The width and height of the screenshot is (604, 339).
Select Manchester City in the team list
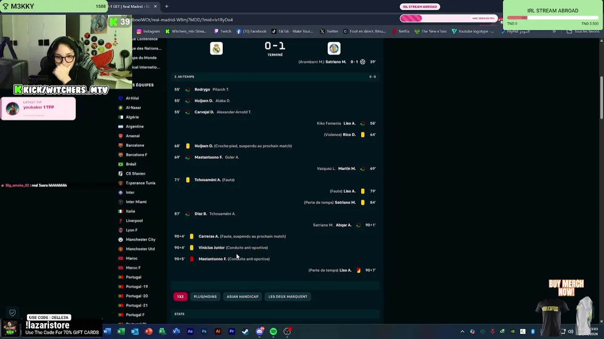[x=140, y=240]
